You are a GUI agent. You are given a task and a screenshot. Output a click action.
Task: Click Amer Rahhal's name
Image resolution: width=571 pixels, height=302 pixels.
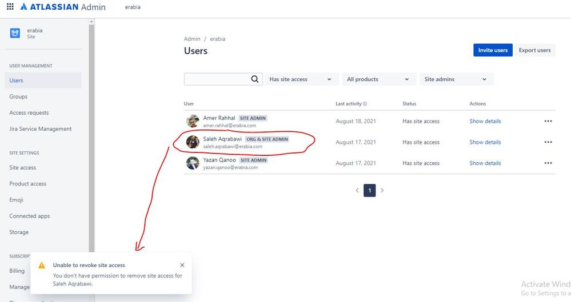pos(219,118)
